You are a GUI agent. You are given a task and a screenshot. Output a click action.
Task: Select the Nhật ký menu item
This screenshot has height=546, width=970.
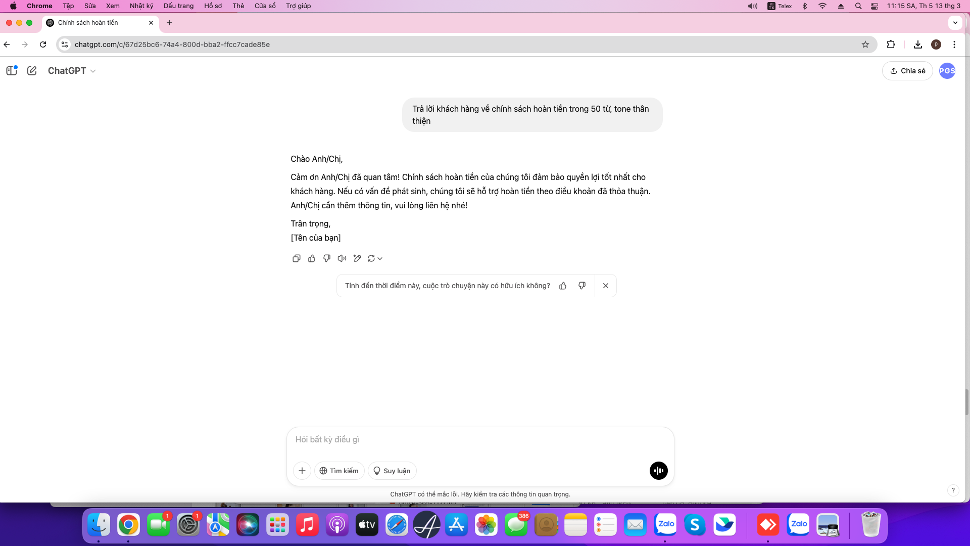click(141, 6)
